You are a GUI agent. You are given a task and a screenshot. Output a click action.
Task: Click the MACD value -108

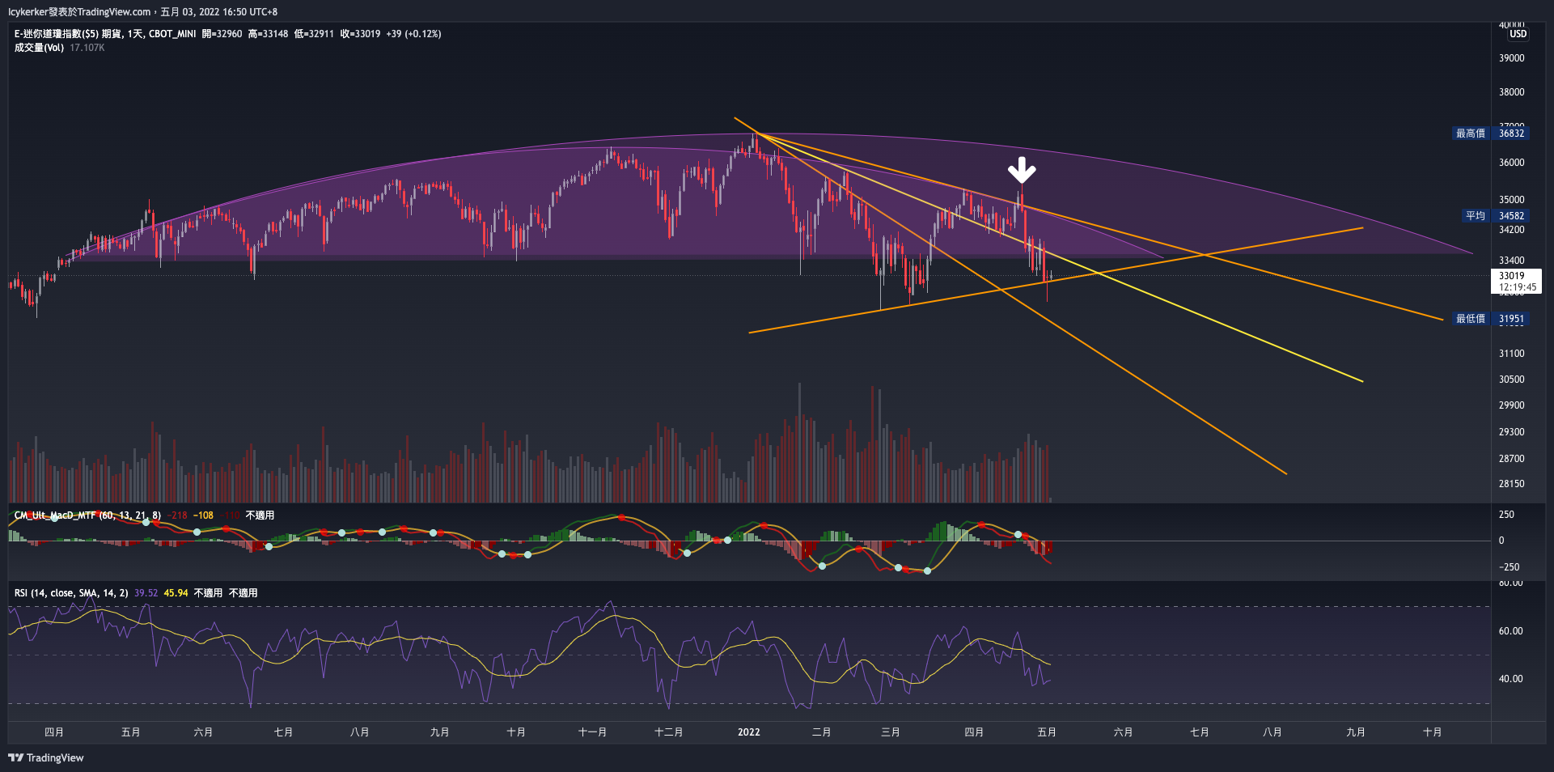pyautogui.click(x=203, y=515)
